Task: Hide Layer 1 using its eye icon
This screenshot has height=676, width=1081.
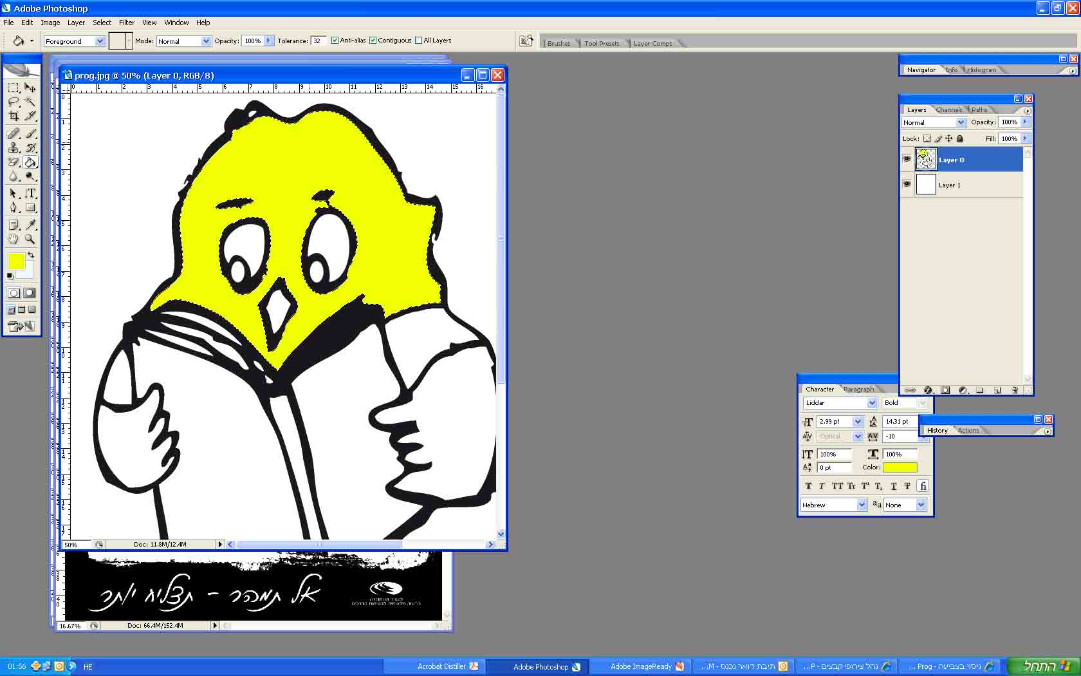Action: tap(907, 184)
